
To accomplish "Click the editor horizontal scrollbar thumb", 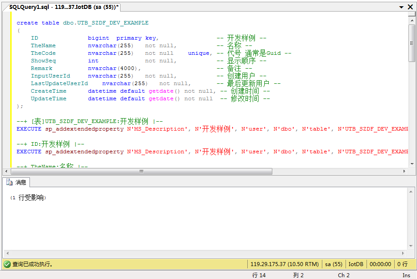I will pyautogui.click(x=142, y=171).
